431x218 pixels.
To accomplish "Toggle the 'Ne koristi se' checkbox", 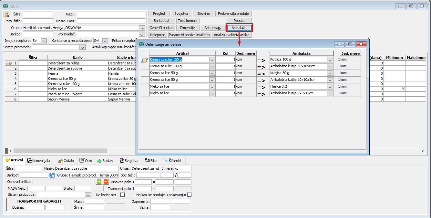I will [x=122, y=195].
